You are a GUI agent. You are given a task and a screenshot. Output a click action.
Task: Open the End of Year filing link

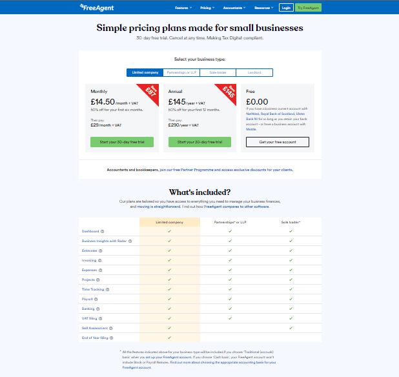(95, 338)
